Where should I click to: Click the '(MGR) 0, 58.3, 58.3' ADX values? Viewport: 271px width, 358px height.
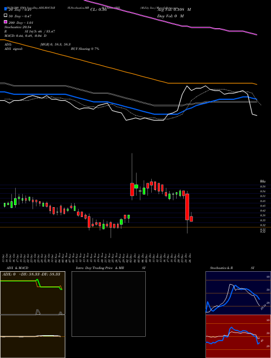55,44
